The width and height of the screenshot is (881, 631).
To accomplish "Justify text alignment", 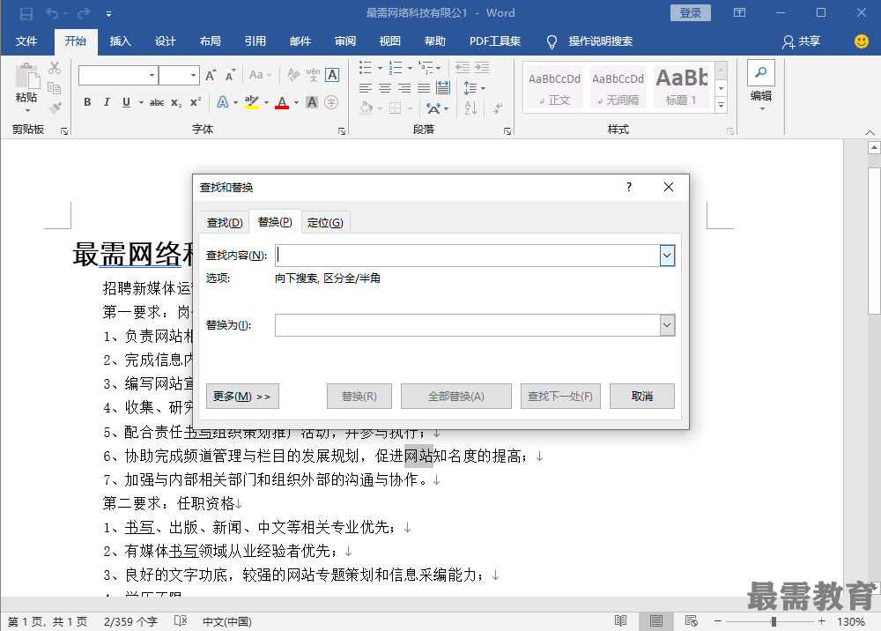I will 424,88.
